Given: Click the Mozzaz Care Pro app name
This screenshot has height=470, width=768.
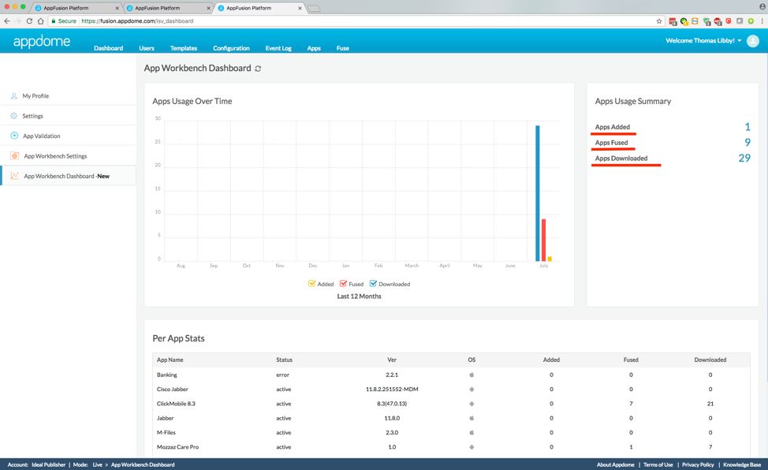Looking at the screenshot, I should tap(177, 447).
